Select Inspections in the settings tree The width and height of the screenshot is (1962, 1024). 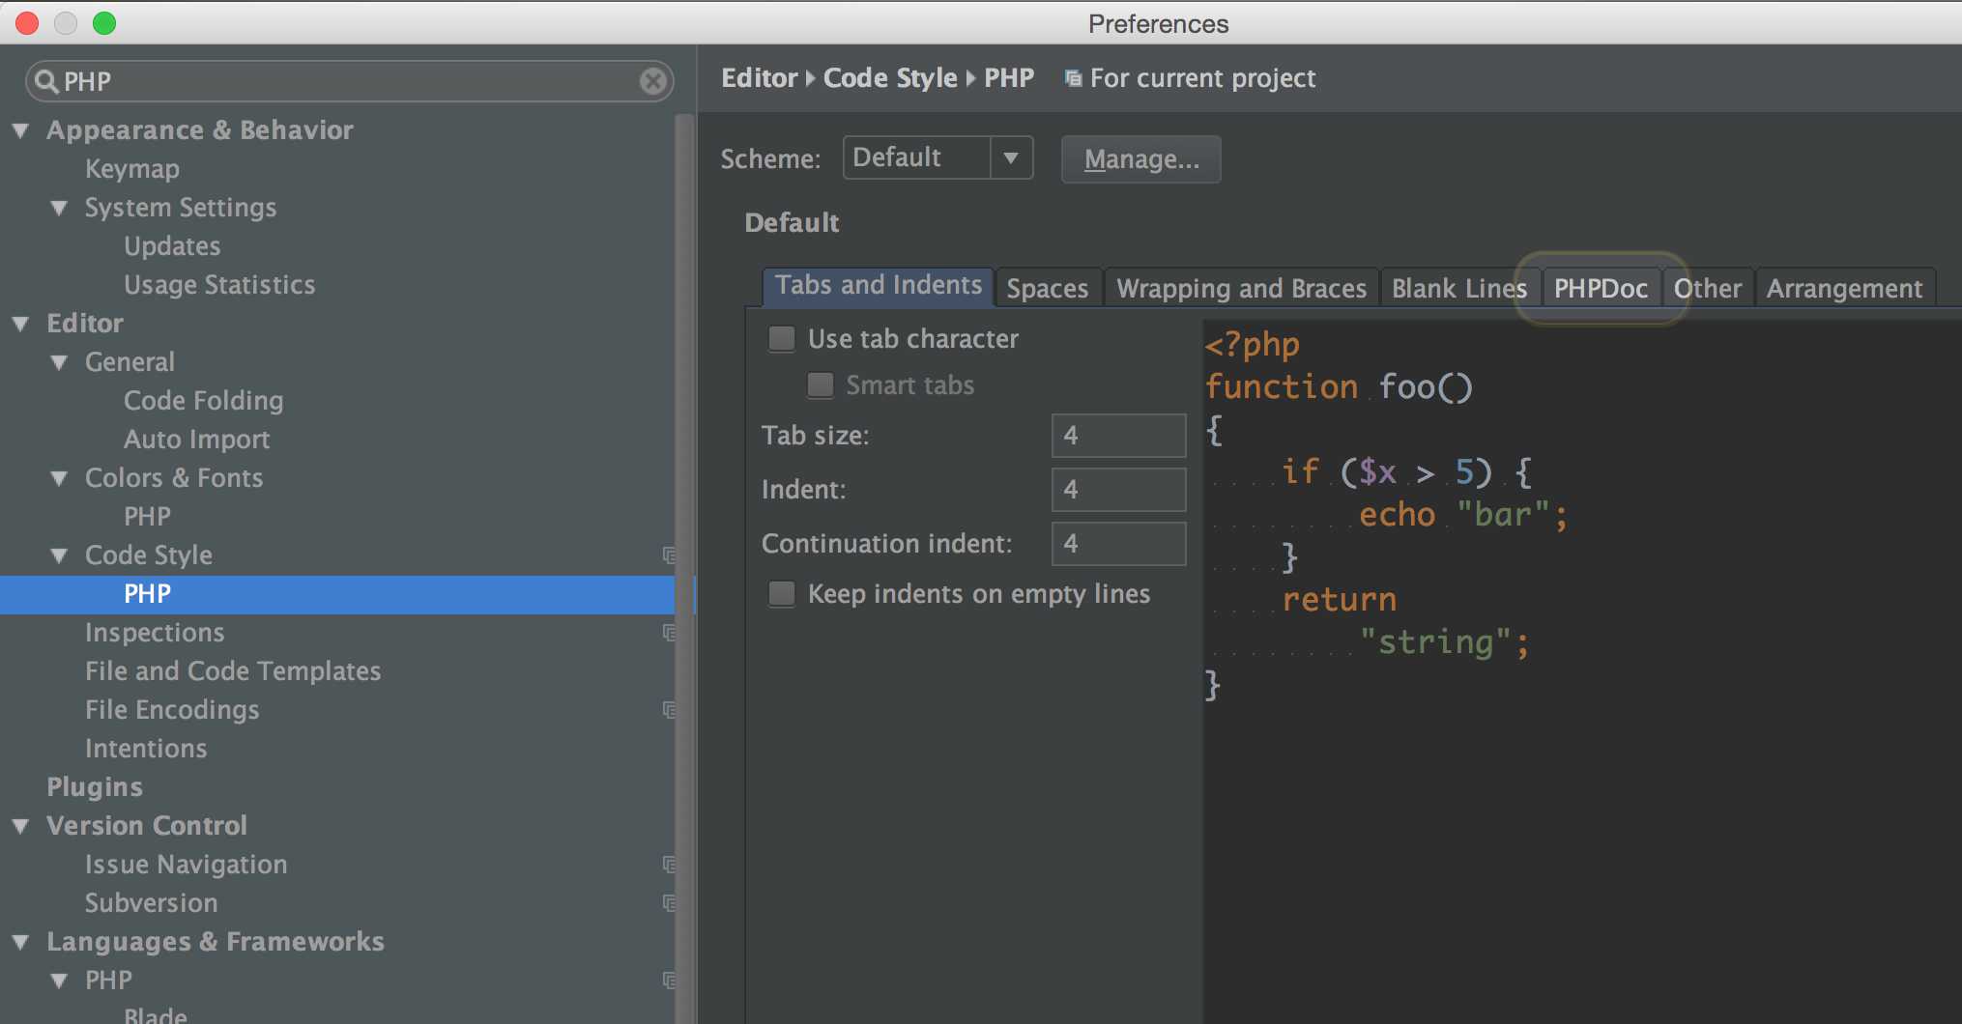pyautogui.click(x=155, y=632)
